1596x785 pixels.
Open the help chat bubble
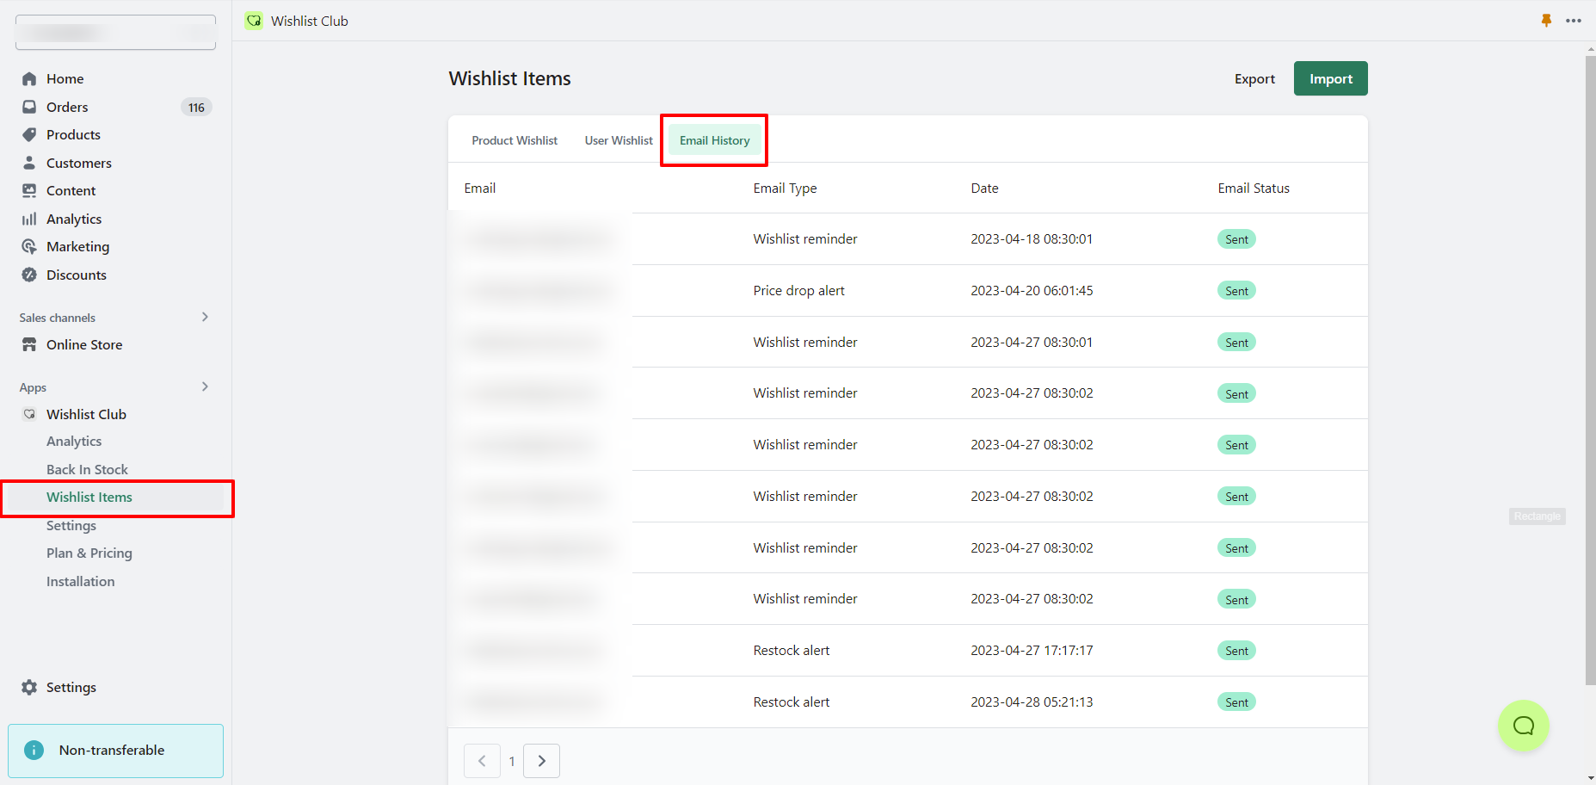1523,726
